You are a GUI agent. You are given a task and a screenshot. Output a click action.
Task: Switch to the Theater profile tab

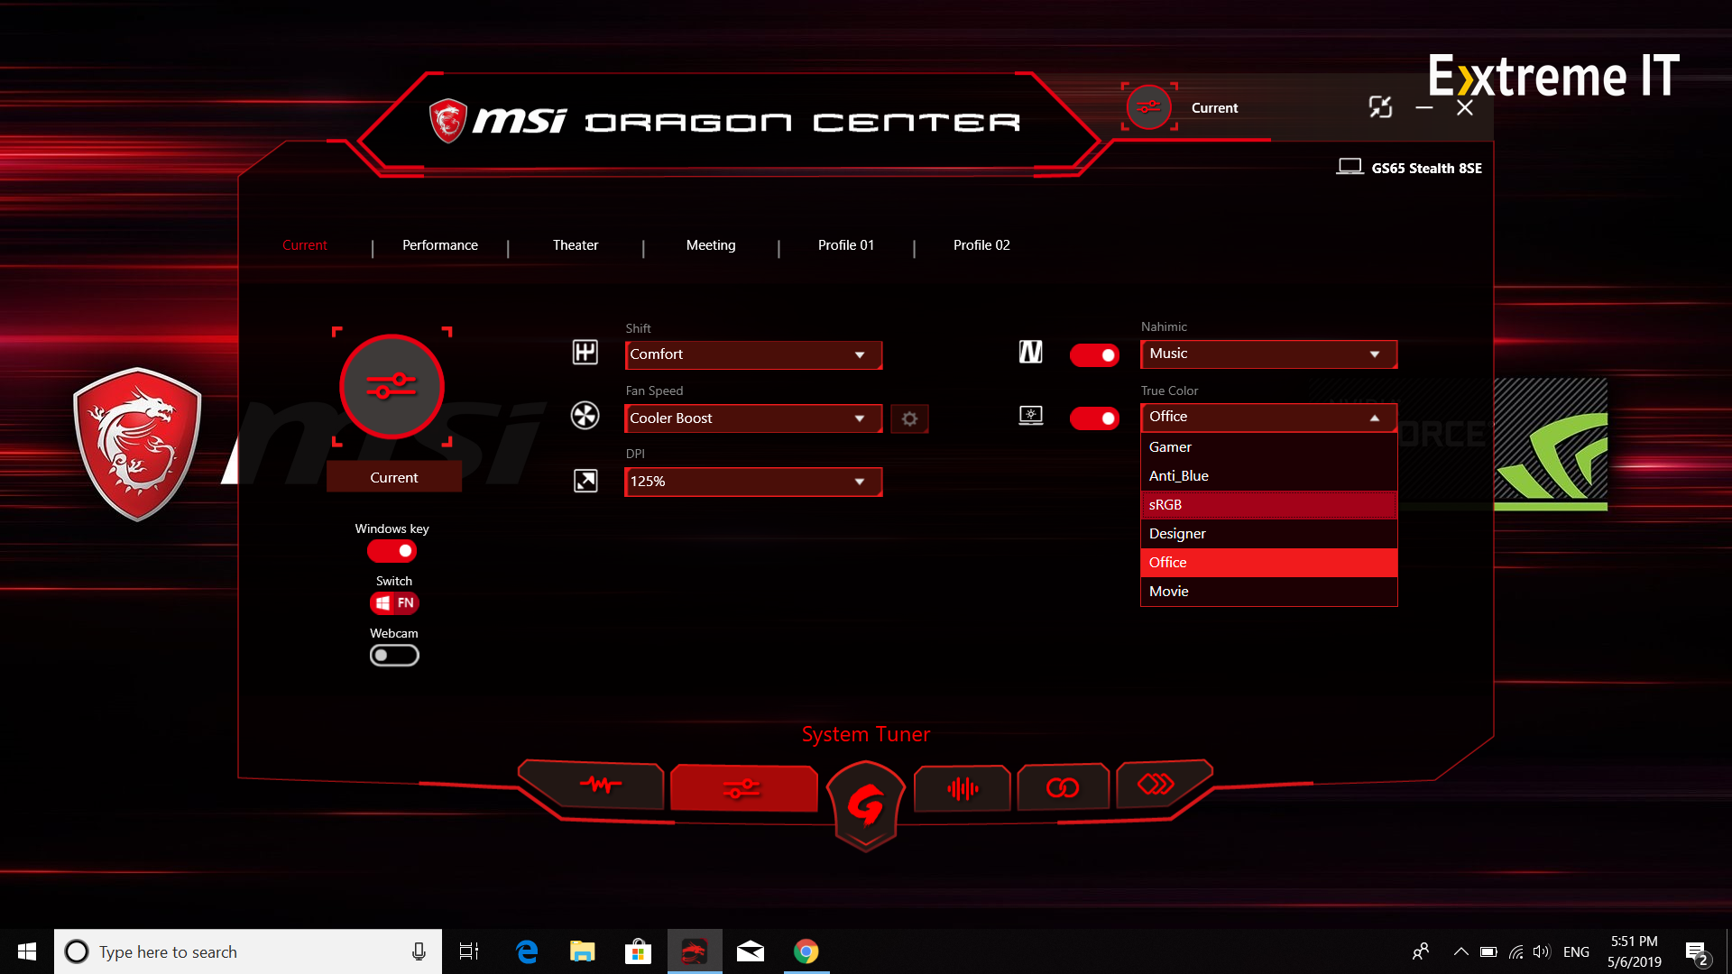tap(576, 245)
